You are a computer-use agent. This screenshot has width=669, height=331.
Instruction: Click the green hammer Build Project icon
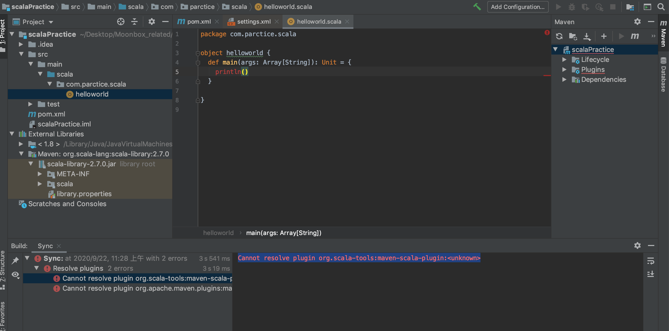coord(477,7)
